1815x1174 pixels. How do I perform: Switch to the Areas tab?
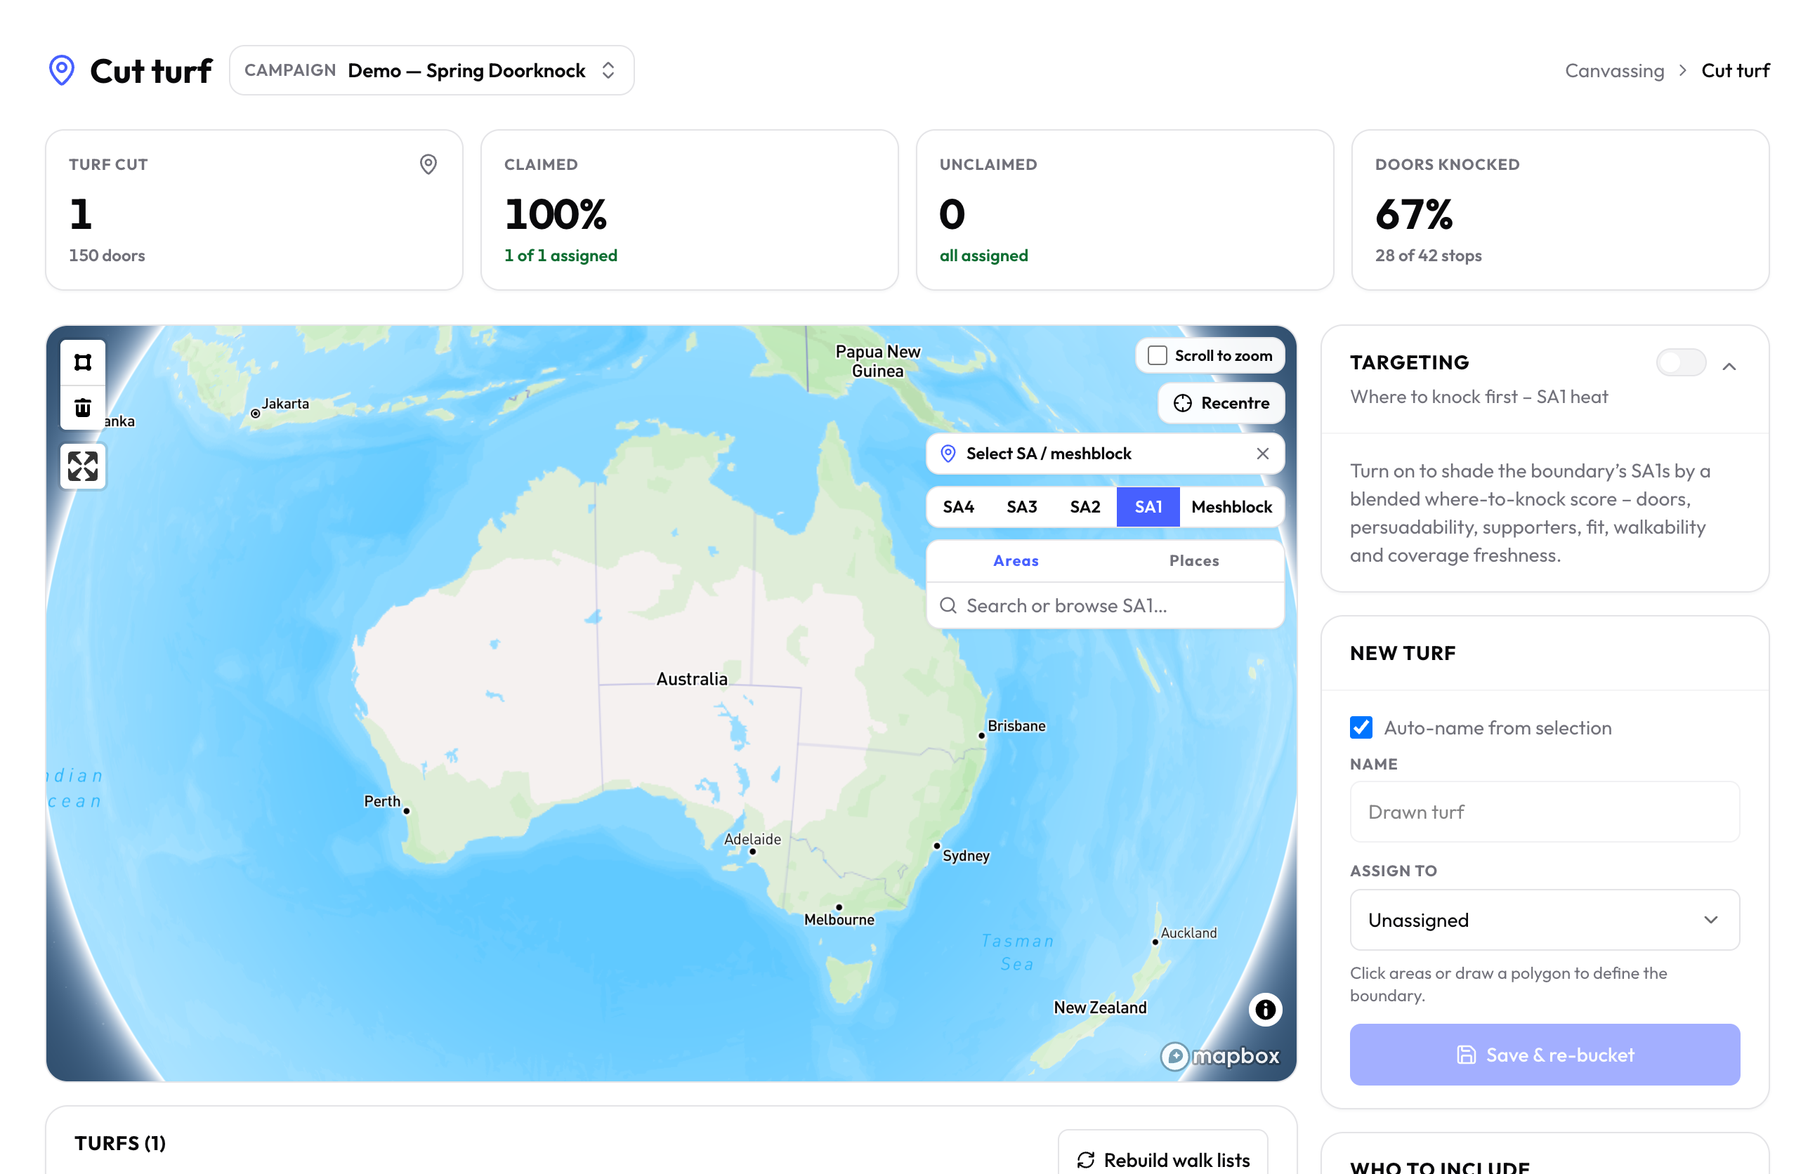[1016, 560]
